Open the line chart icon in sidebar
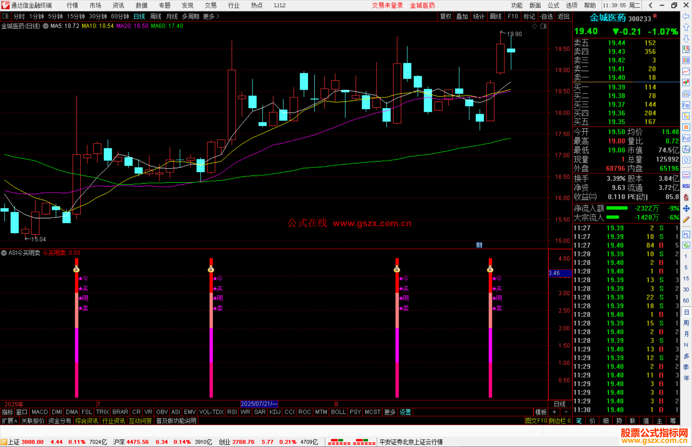Viewport: 692px width, 447px height. point(686,71)
